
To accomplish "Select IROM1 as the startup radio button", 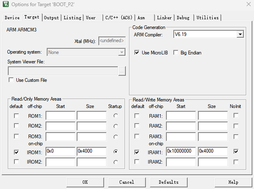I will coord(116,151).
